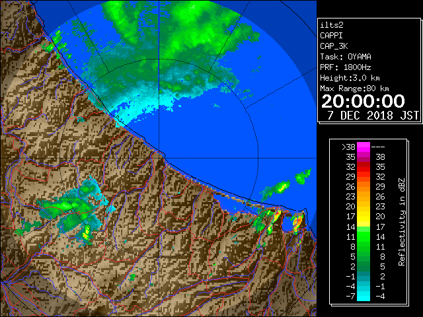Click the 'ilts2' label in info panel
The image size is (423, 317).
tap(332, 25)
